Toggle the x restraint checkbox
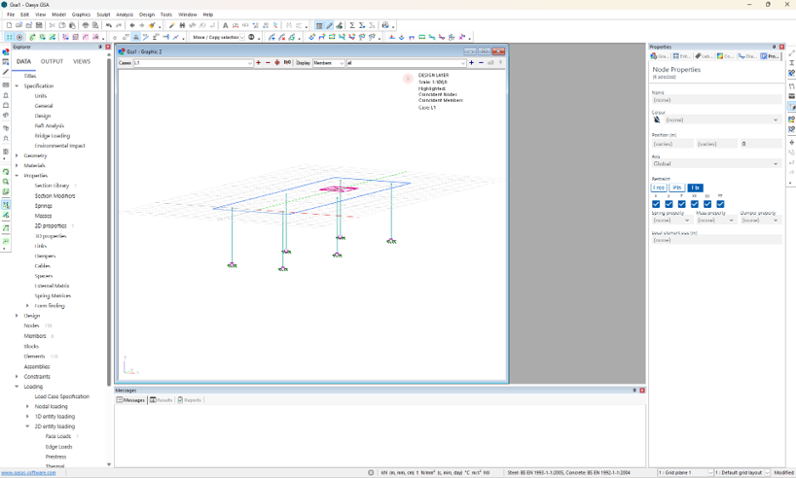The image size is (796, 478). (656, 204)
